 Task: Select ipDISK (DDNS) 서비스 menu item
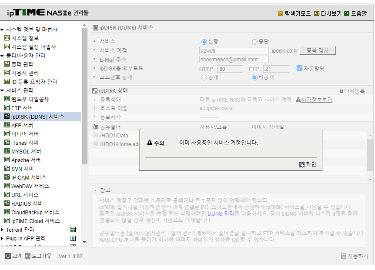tap(38, 117)
